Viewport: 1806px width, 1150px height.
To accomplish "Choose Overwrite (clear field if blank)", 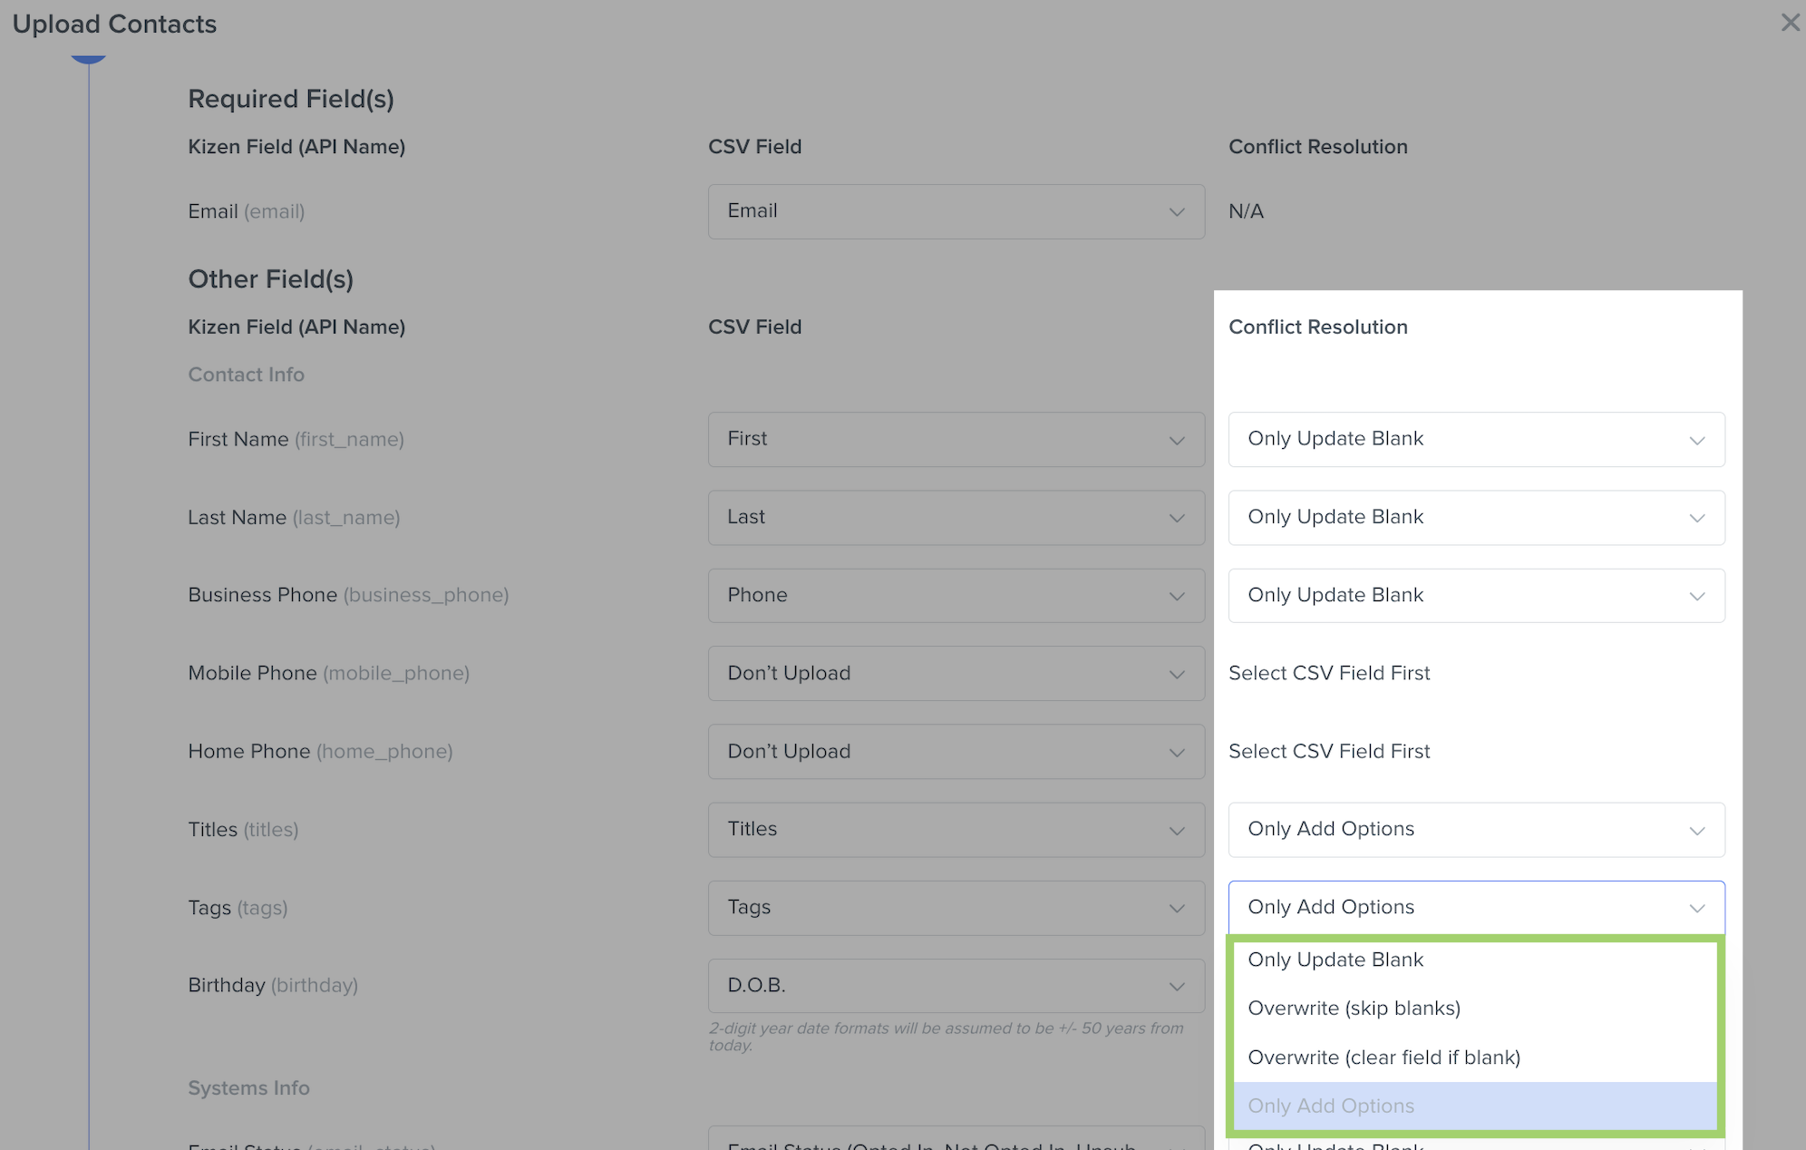I will point(1384,1057).
